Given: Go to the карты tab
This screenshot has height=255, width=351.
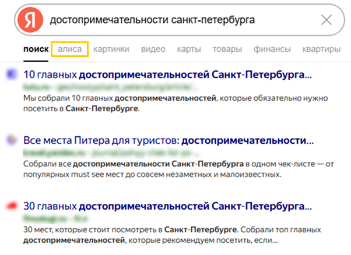Looking at the screenshot, I should point(189,49).
